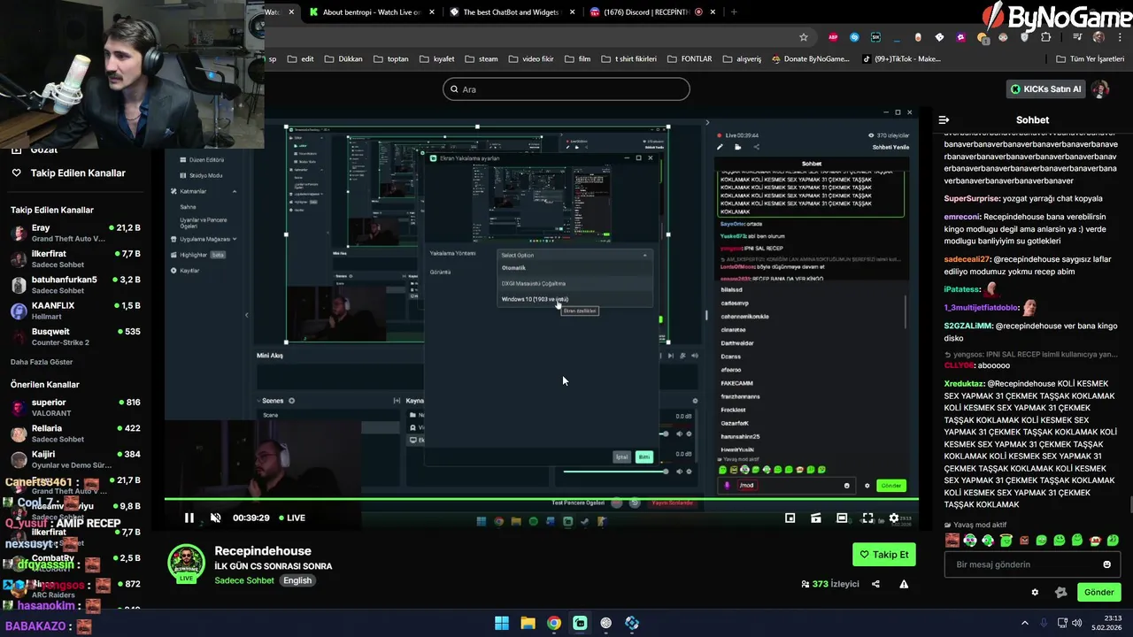Open Busqweit channel in sidebar
Viewport: 1133px width, 637px height.
coord(75,336)
